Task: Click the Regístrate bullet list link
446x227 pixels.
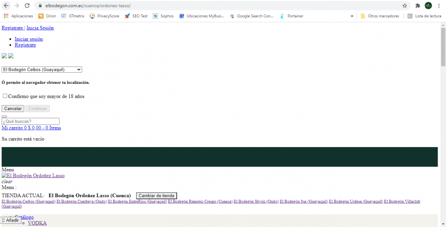Action: 25,45
